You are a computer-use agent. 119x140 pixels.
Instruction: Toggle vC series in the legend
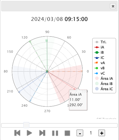100,73
